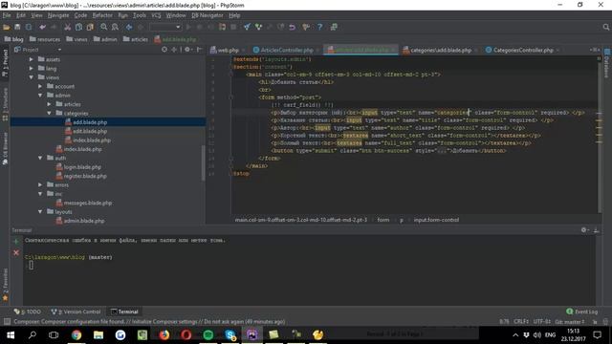
Task: Open Google Chrome from taskbar
Action: (x=76, y=334)
